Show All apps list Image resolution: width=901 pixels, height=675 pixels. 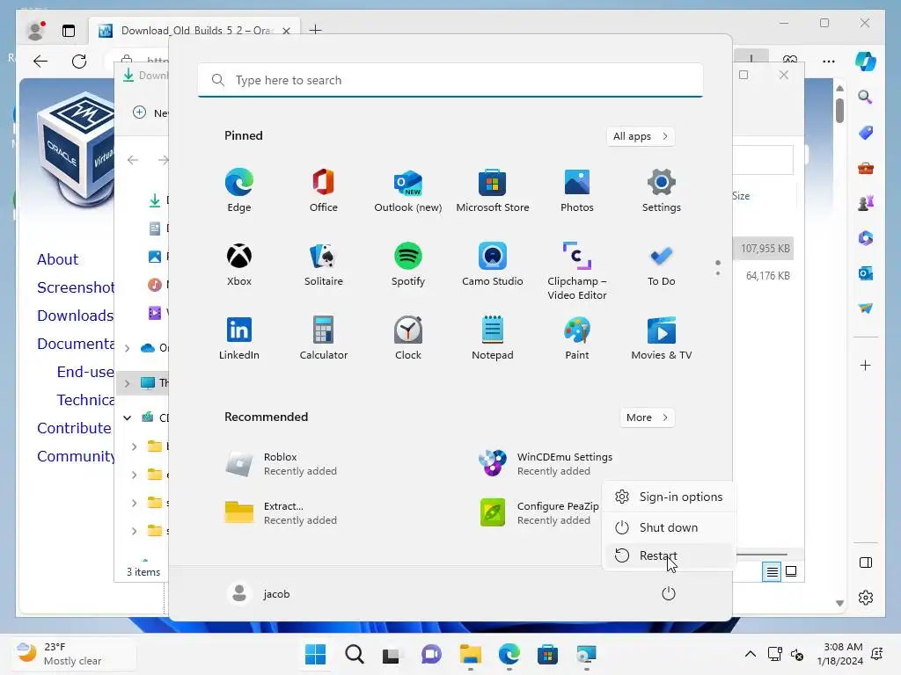click(x=641, y=136)
